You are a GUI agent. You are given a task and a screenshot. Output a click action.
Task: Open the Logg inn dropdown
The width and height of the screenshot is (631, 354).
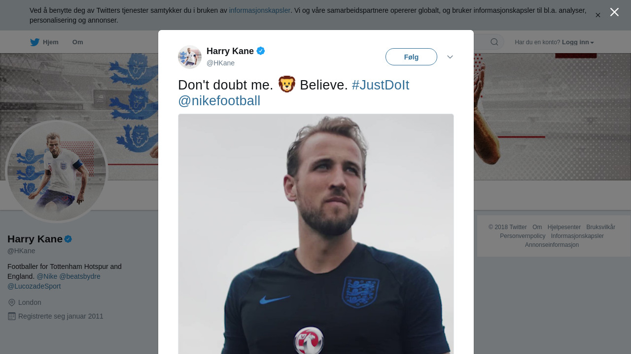(x=578, y=42)
